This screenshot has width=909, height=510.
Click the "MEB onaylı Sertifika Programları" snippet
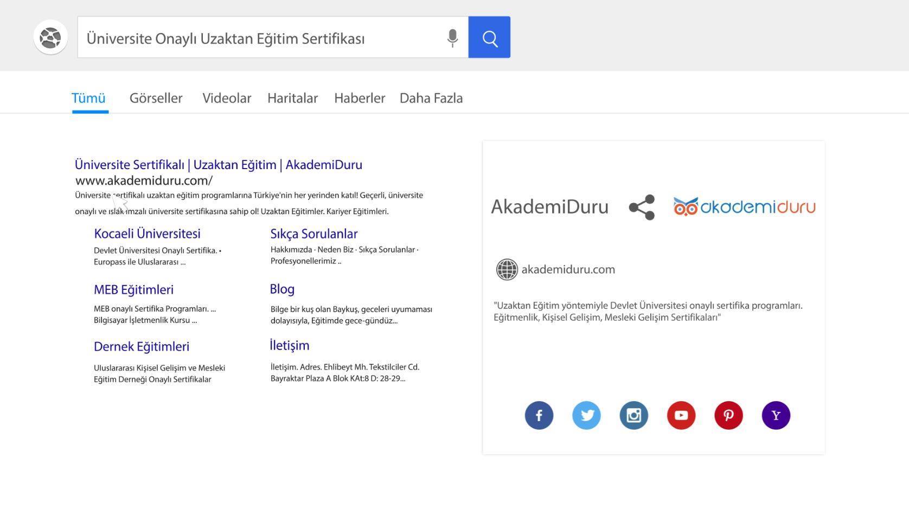(155, 314)
